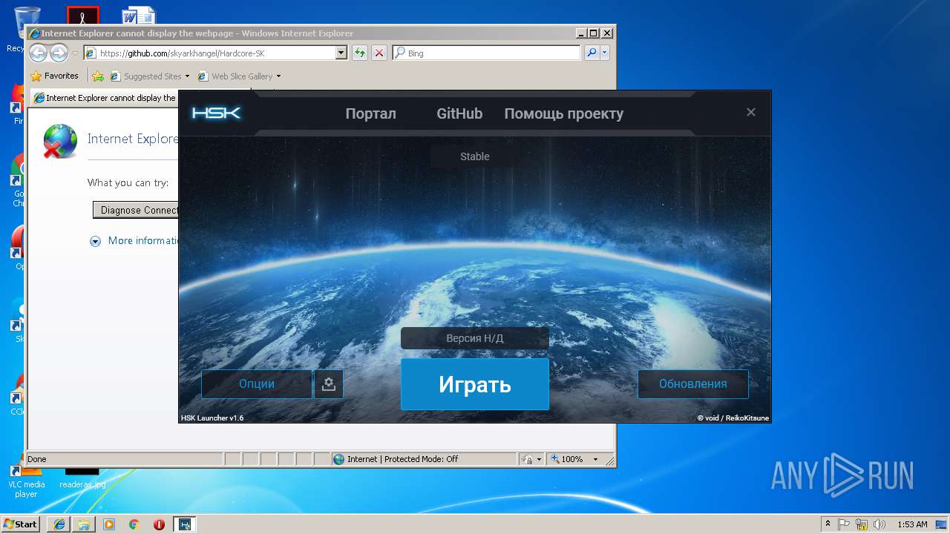
Task: Select the Stable branch label
Action: (475, 156)
